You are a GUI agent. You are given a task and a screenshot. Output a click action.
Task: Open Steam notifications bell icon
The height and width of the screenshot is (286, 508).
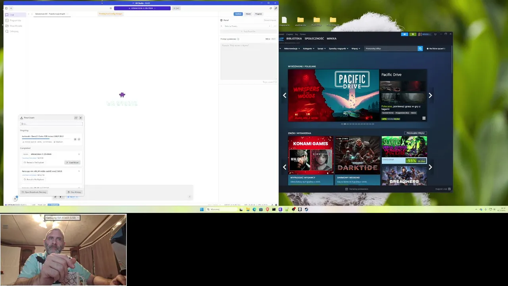tap(413, 34)
